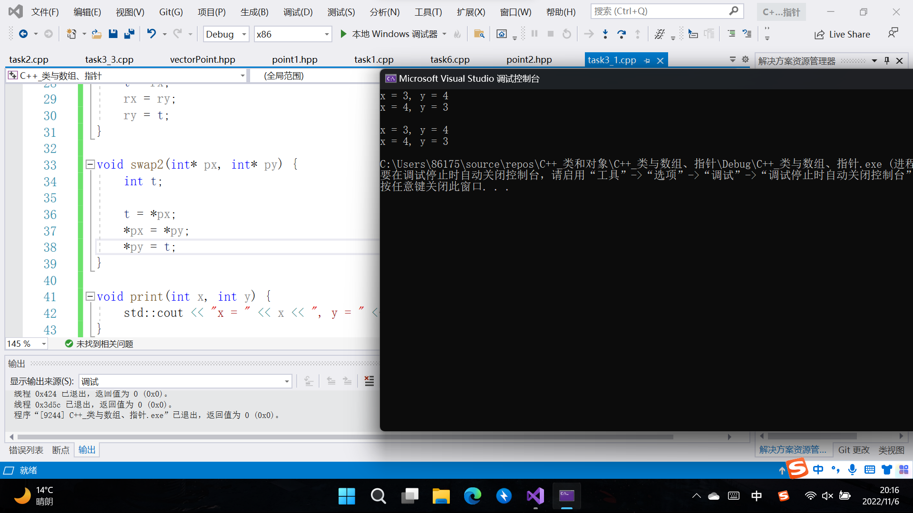913x513 pixels.
Task: Collapse the print function outline box
Action: (x=90, y=296)
